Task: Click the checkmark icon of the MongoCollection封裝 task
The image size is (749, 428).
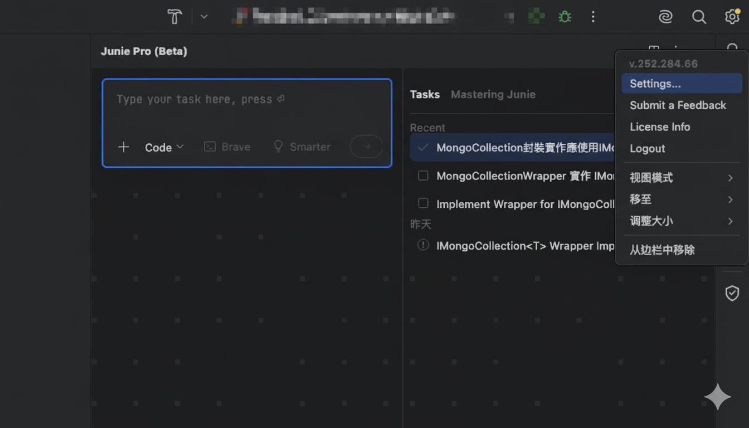Action: pos(423,148)
